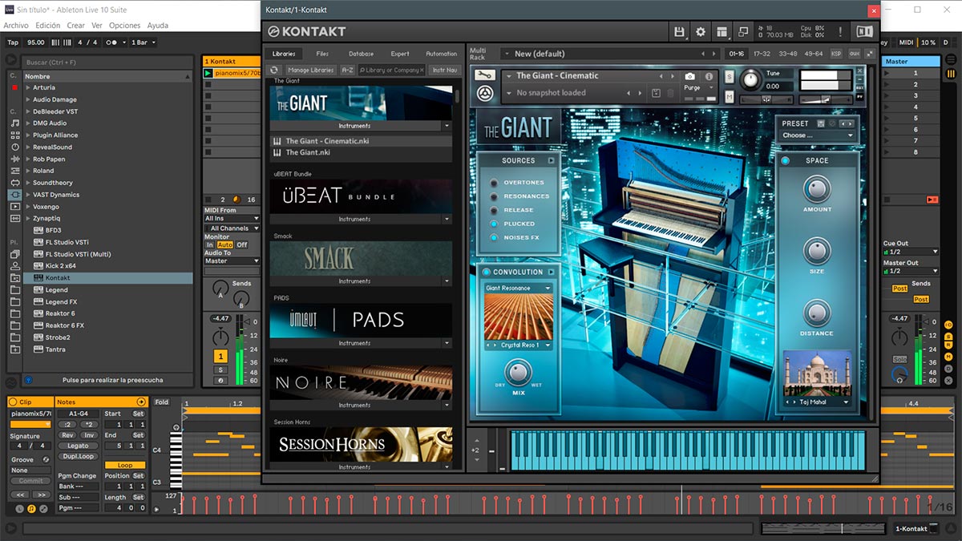Image resolution: width=962 pixels, height=541 pixels.
Task: Open the Opciones menu
Action: [124, 26]
